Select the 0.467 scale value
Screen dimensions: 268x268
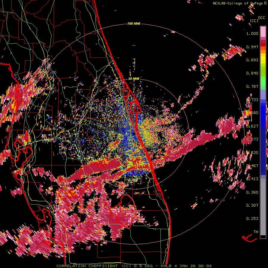tap(252, 166)
